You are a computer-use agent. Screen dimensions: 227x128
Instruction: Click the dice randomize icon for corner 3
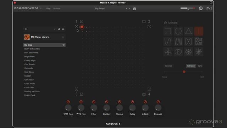(82, 94)
